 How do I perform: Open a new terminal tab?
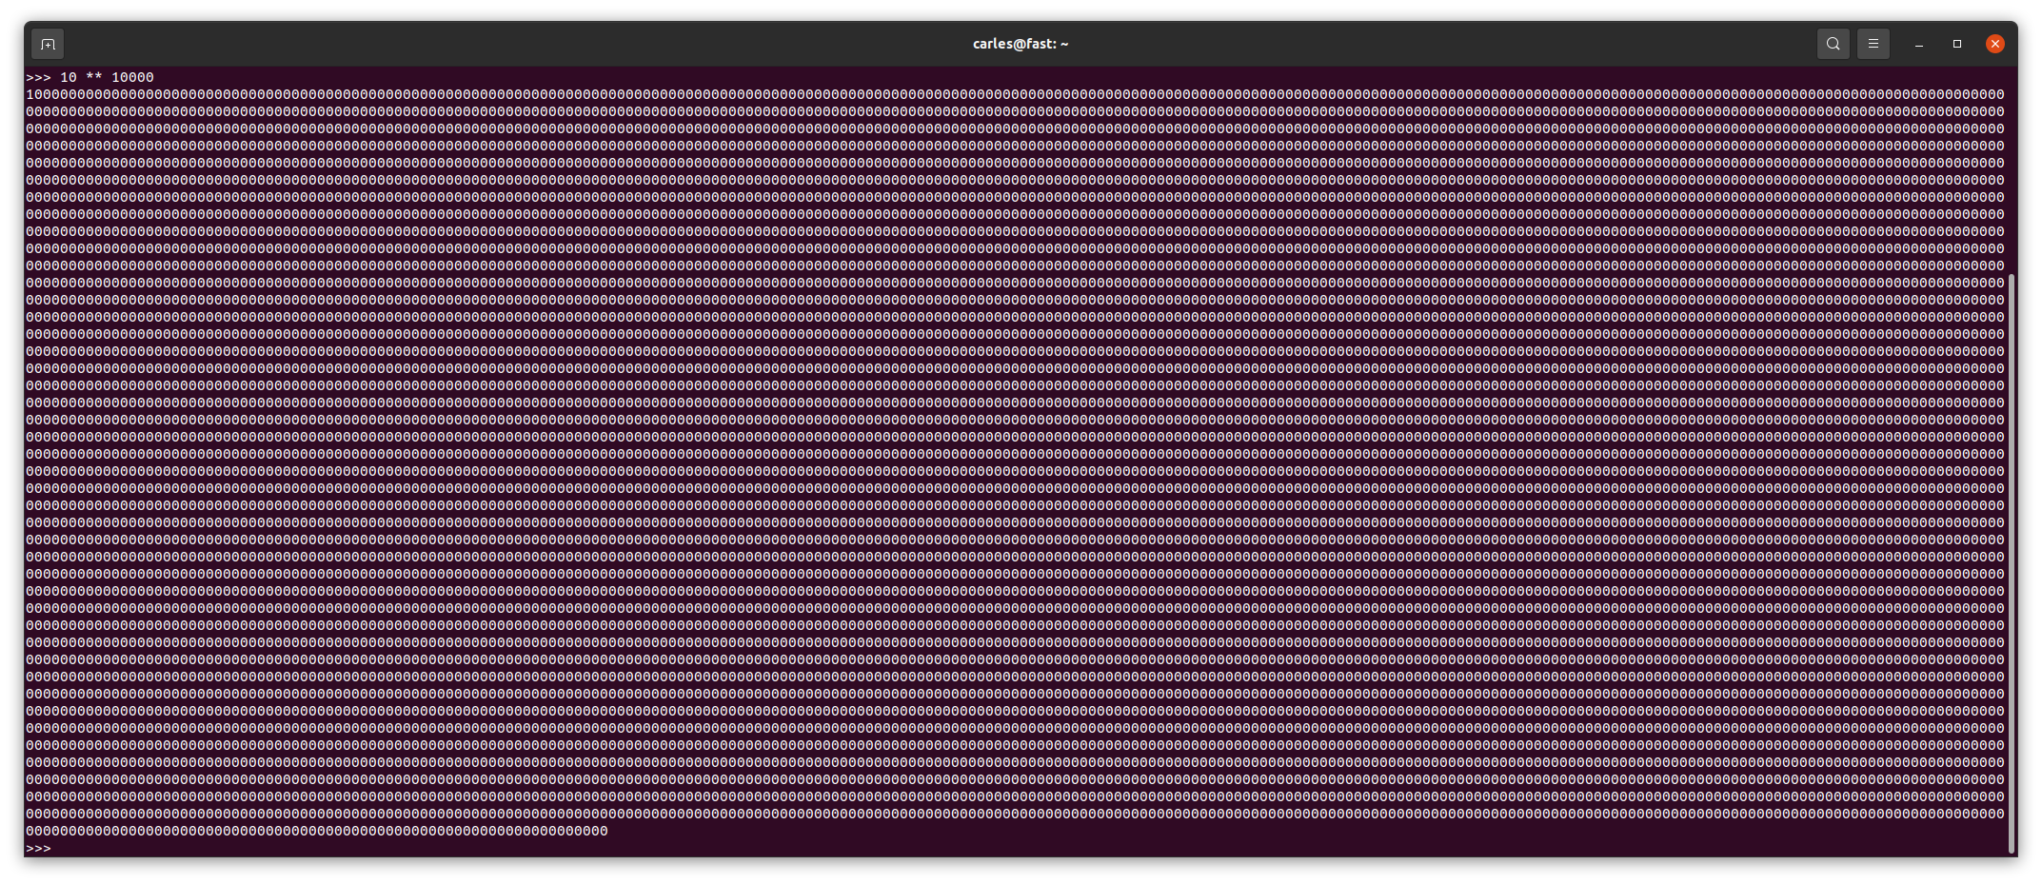pyautogui.click(x=48, y=44)
